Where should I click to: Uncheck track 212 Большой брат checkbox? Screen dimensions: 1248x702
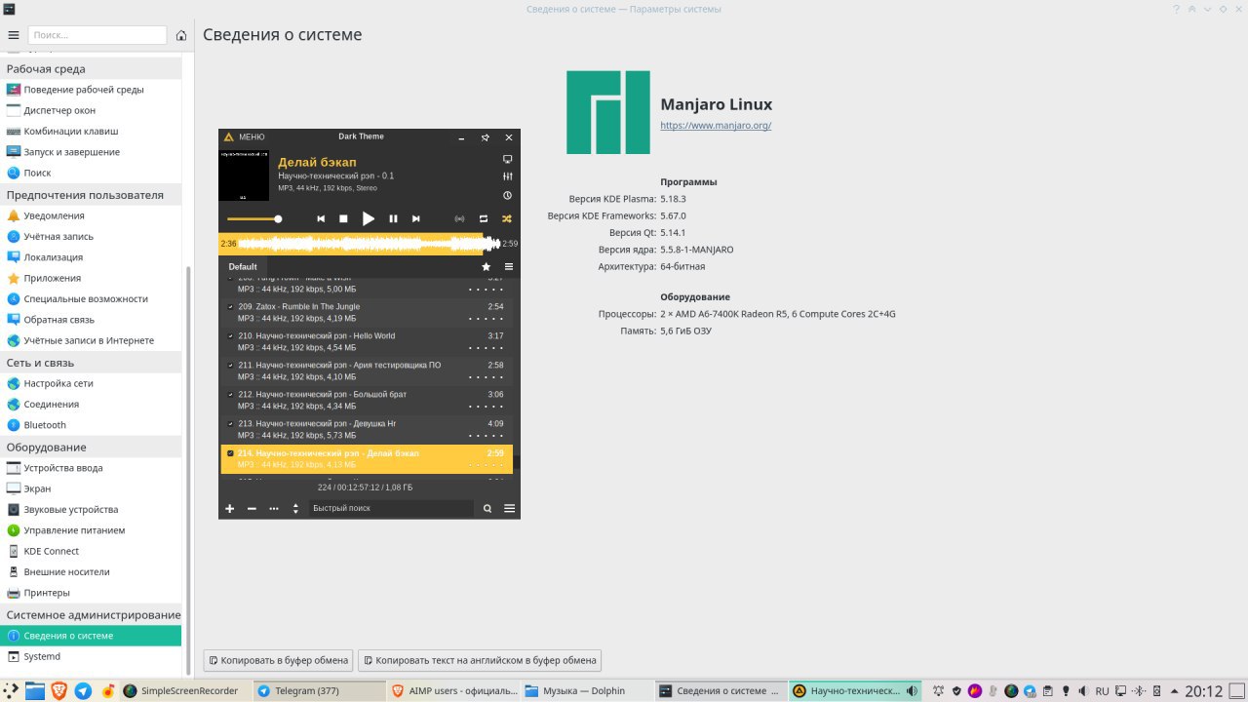click(230, 394)
